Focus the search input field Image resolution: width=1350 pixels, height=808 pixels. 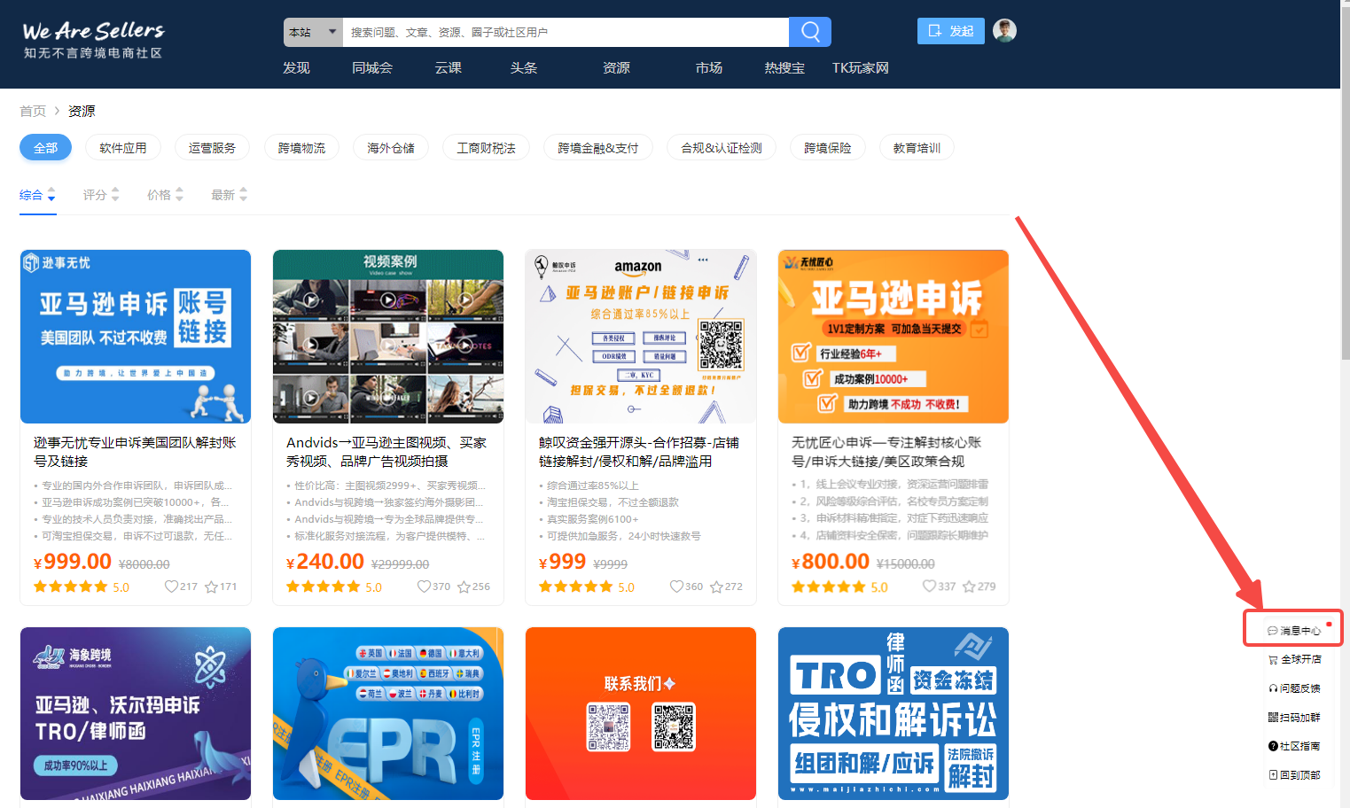(x=565, y=32)
